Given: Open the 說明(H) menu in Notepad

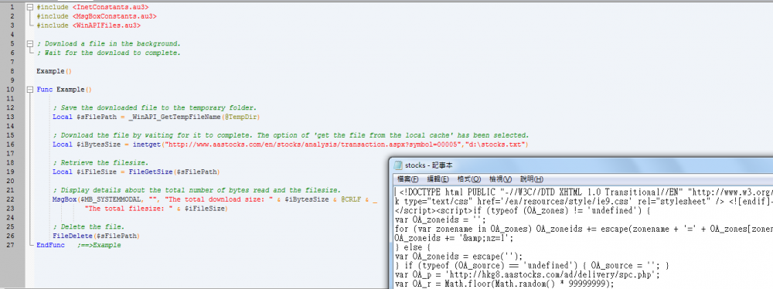Looking at the screenshot, I should tap(532, 179).
